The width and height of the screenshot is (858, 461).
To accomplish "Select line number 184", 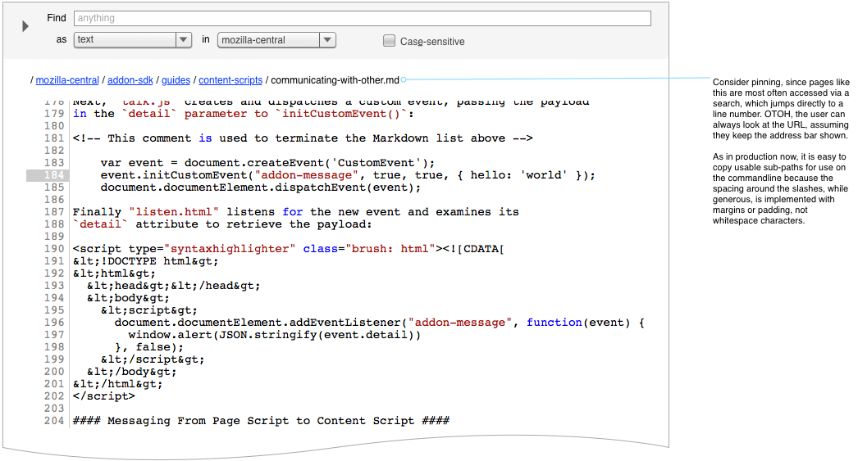I will pyautogui.click(x=54, y=175).
